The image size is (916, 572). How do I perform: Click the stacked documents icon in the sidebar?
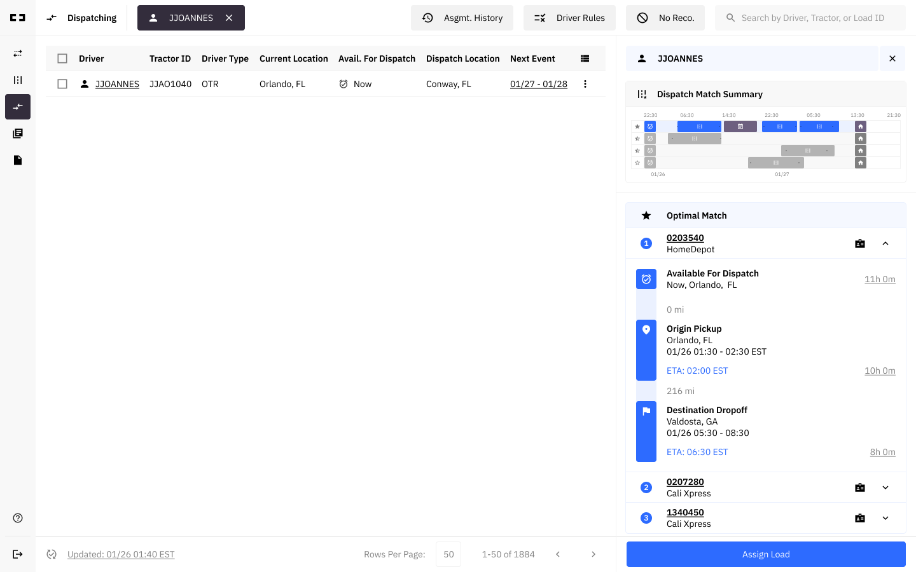[17, 133]
